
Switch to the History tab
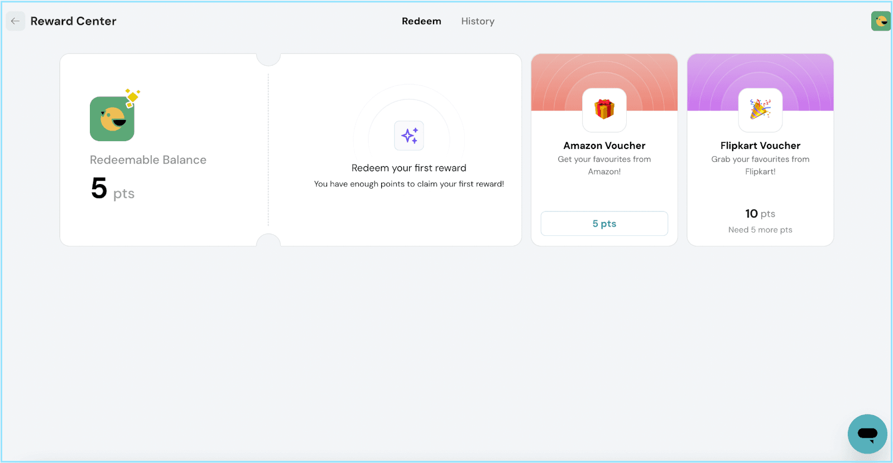click(x=478, y=21)
